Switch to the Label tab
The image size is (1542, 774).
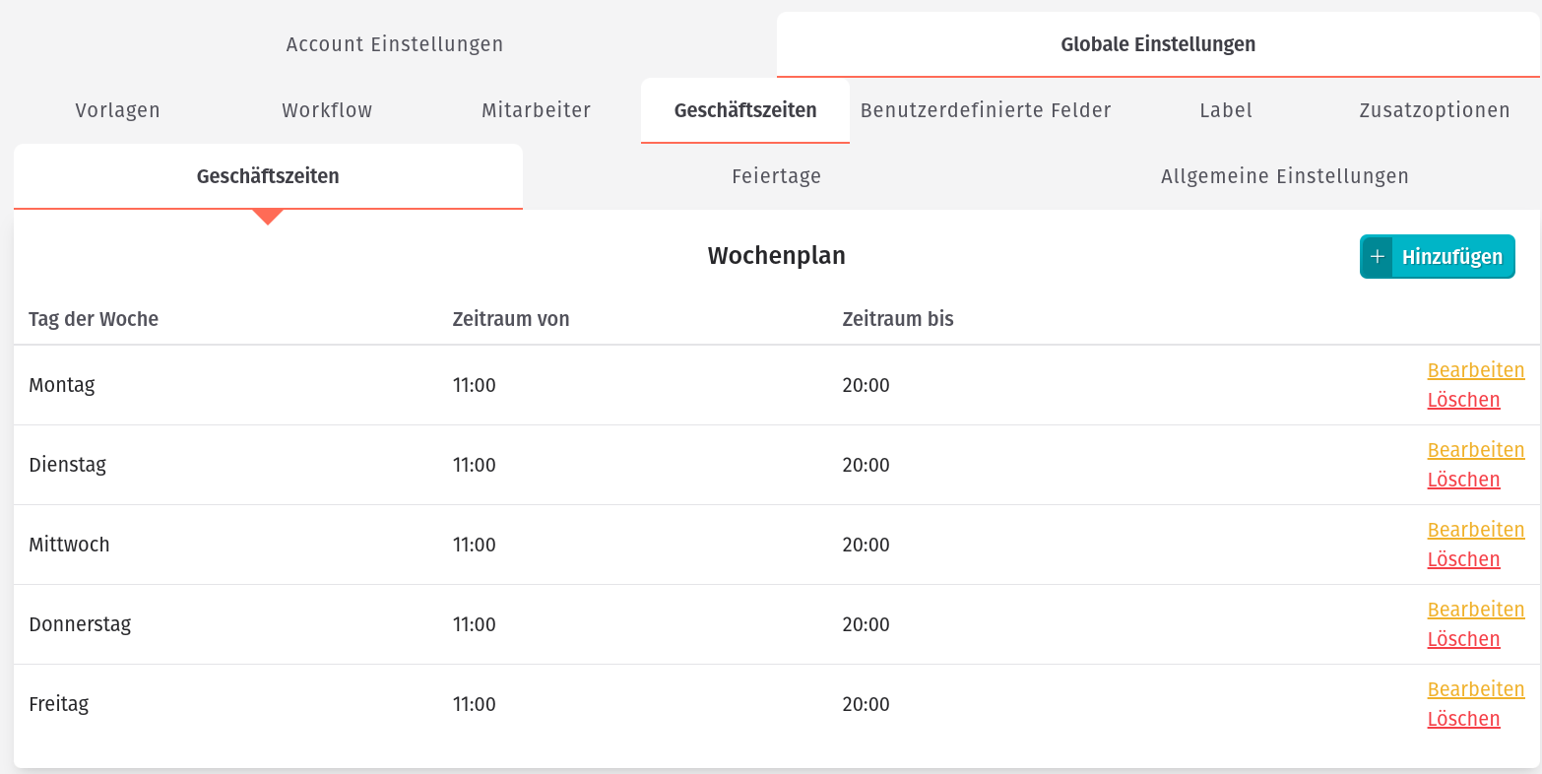pos(1226,110)
